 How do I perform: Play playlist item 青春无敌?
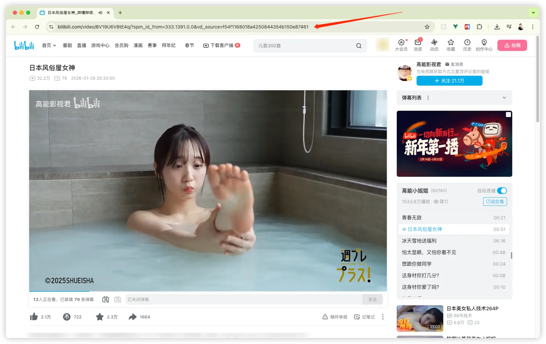[454, 218]
